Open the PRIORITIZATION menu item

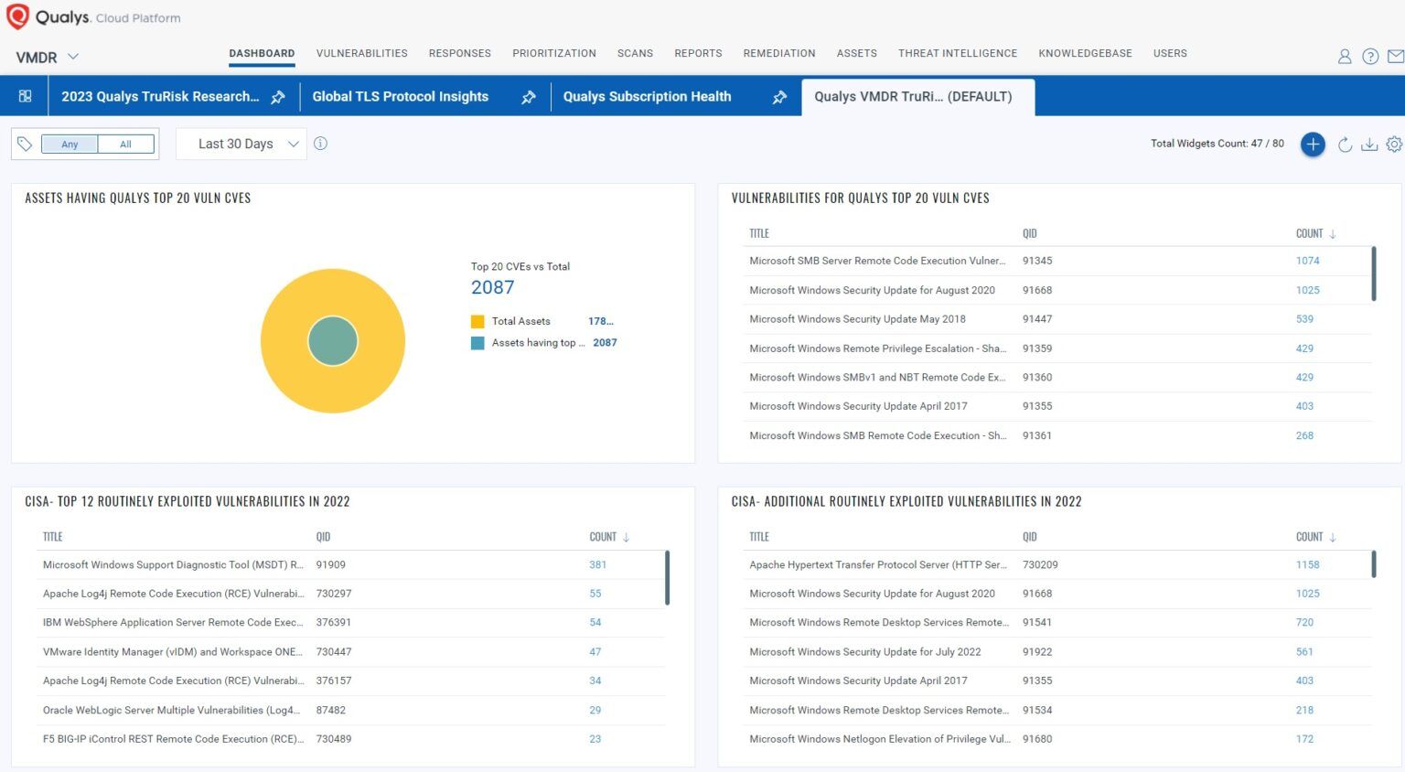(x=553, y=53)
